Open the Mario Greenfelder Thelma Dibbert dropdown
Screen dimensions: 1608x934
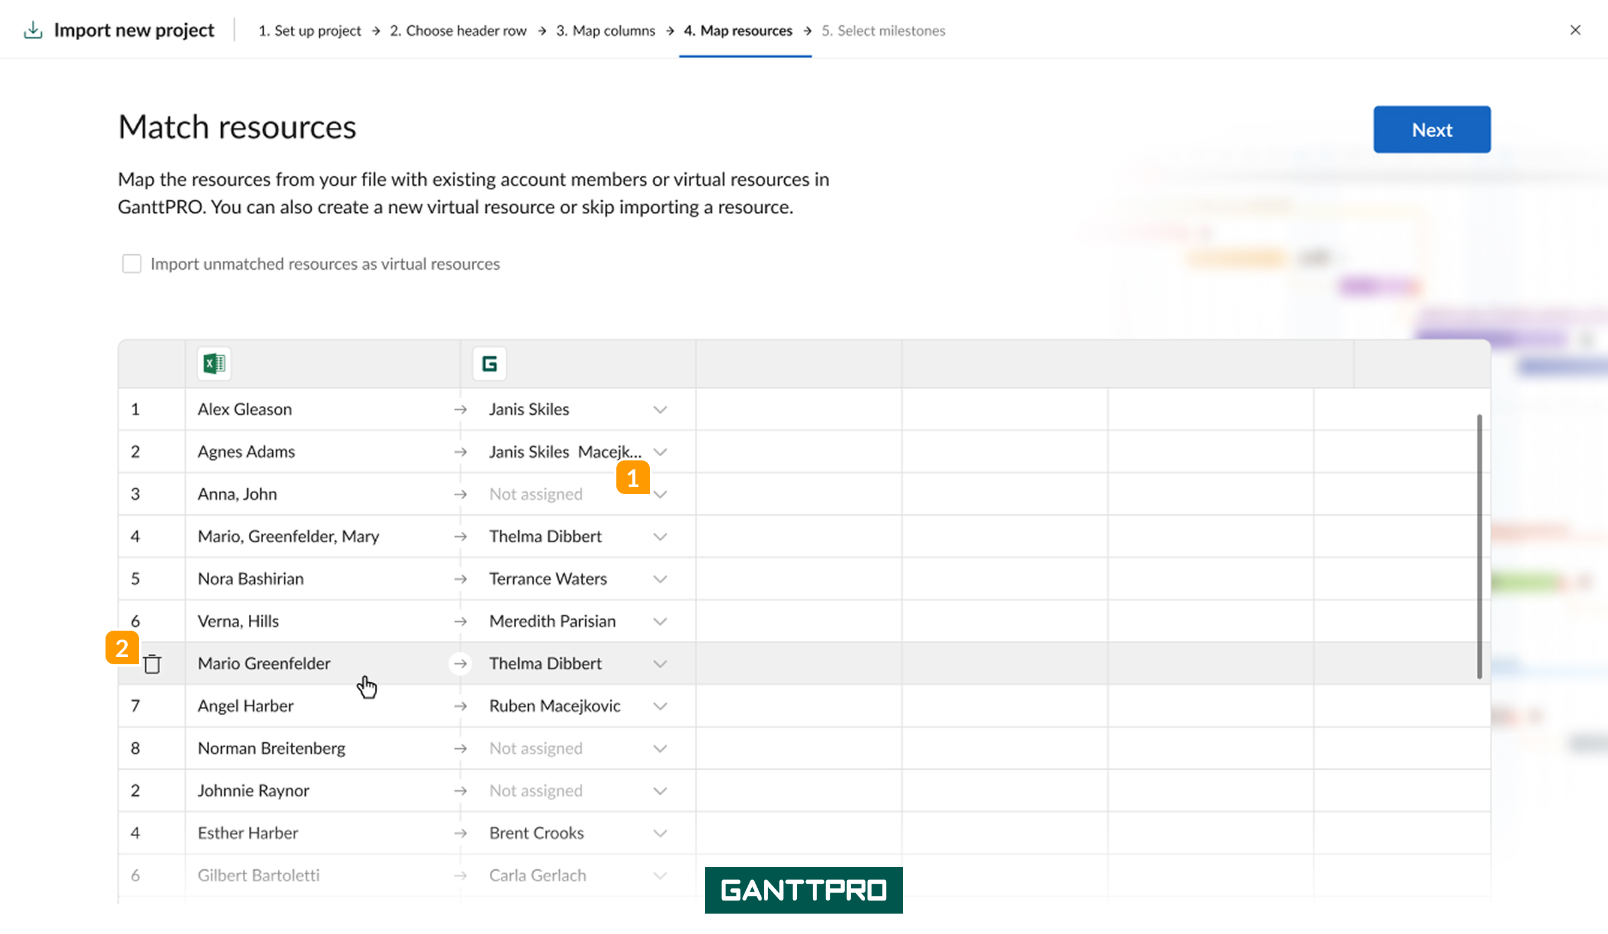[660, 664]
